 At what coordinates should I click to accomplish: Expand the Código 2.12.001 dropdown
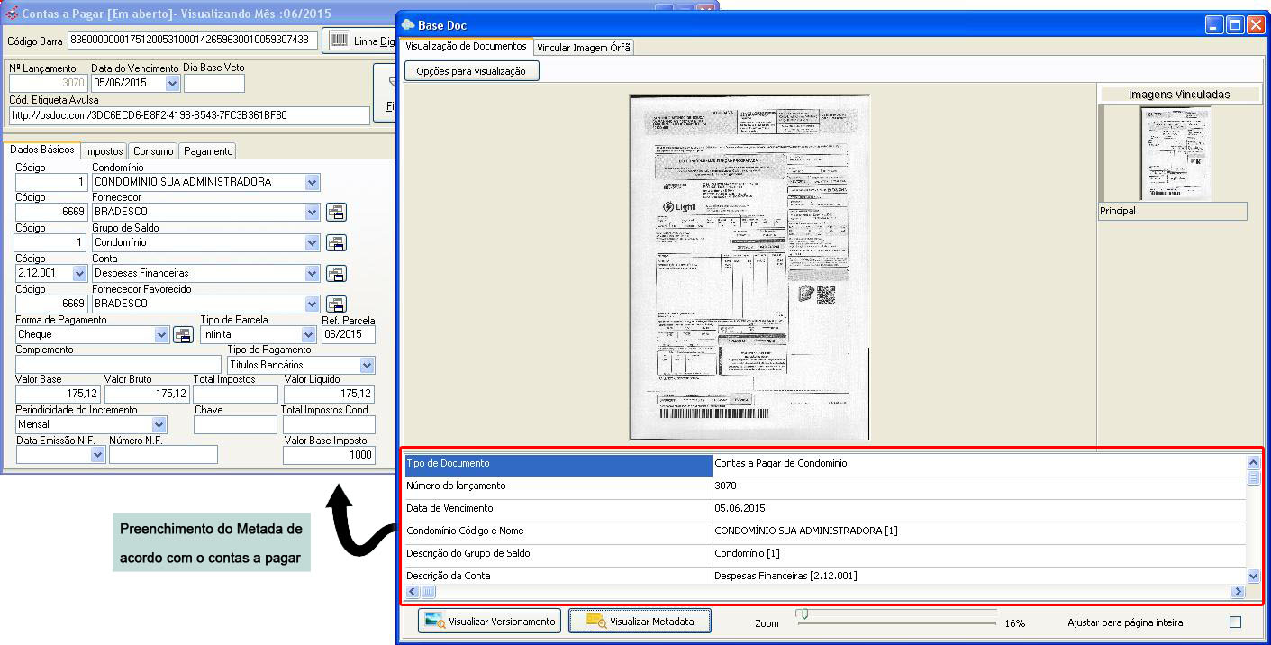point(78,274)
